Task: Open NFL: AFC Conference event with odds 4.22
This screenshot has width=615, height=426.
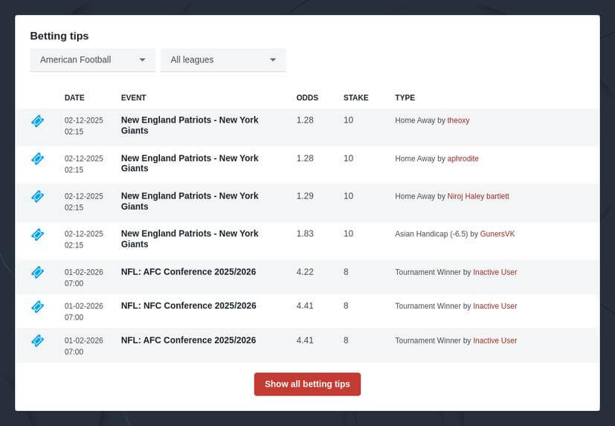Action: coord(188,272)
